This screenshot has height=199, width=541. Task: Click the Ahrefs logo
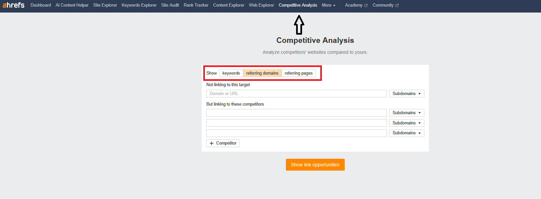pyautogui.click(x=14, y=5)
